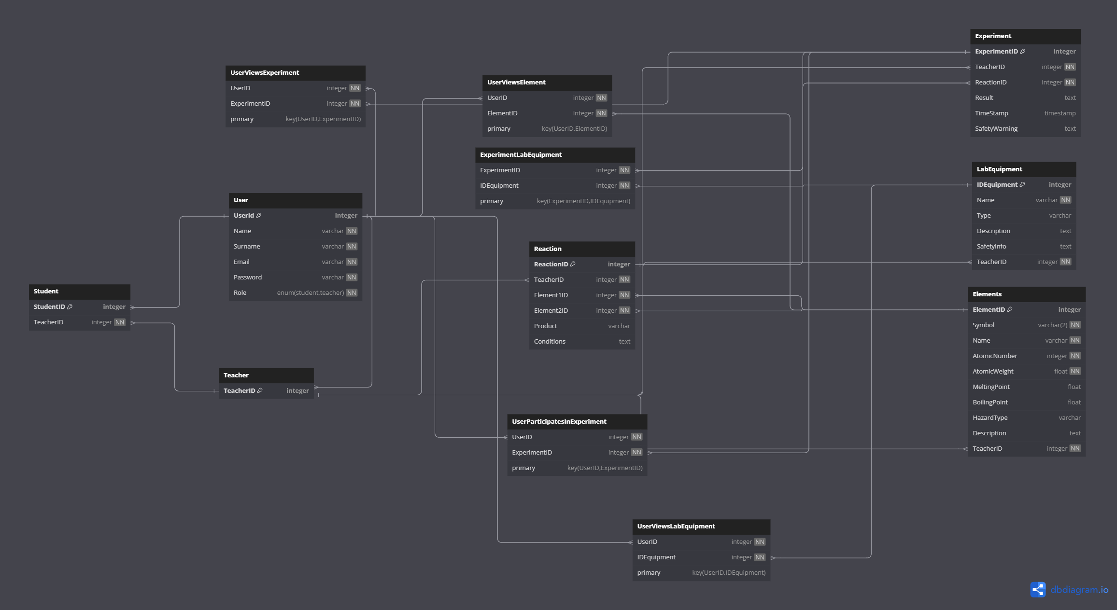Click key icon beside IDEquipment in LabEquipment
Screen dimensions: 1117x610
[x=1022, y=184]
